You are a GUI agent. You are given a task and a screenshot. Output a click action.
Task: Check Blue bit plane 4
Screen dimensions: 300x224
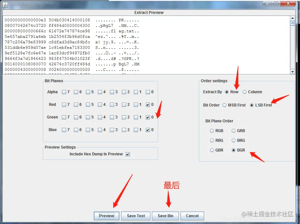[100, 130]
